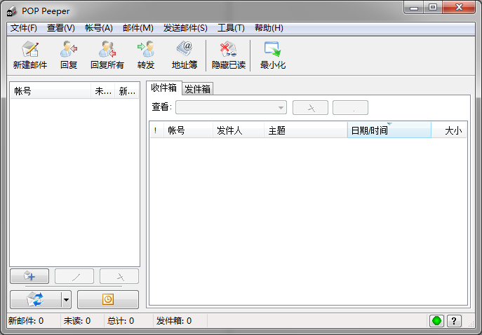482x335 pixels.
Task: Open the 帮助(H) menu
Action: point(269,28)
